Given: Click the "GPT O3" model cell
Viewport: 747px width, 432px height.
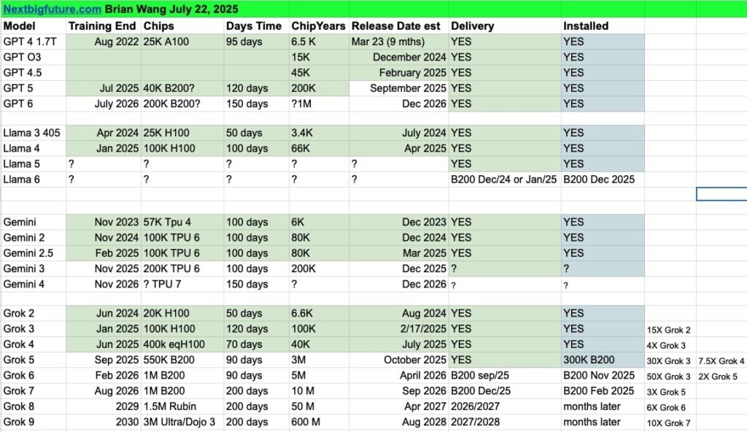Looking at the screenshot, I should [34, 57].
